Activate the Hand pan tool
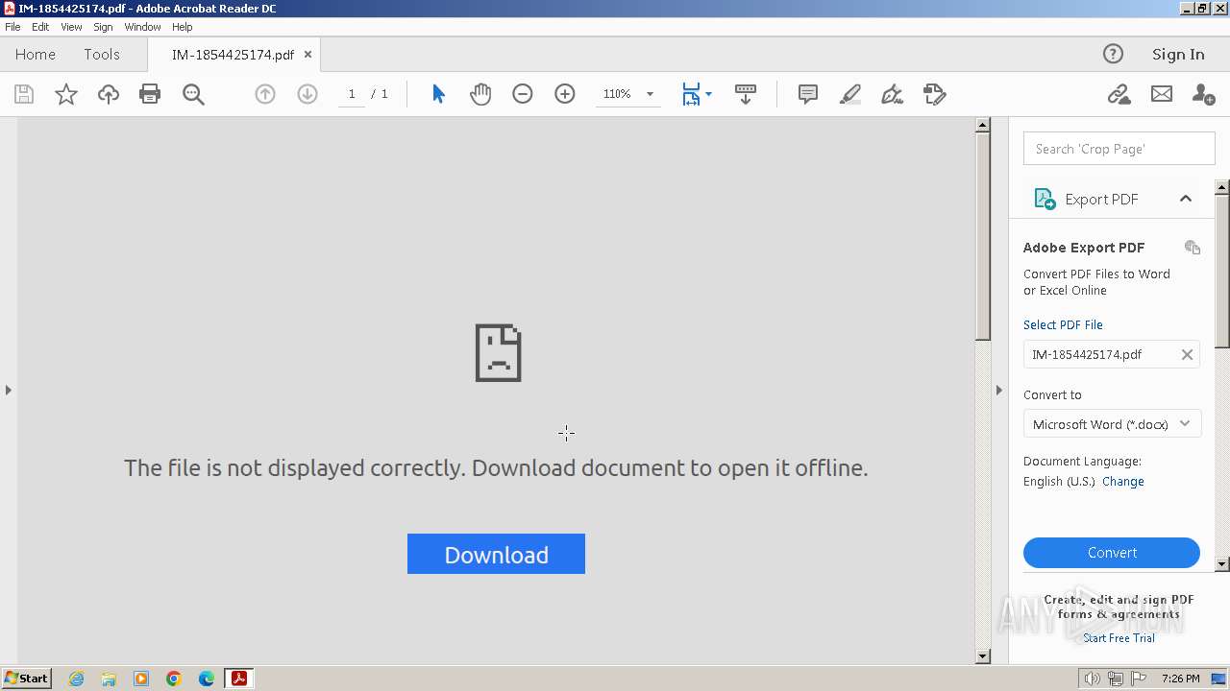Image resolution: width=1230 pixels, height=691 pixels. 480,94
